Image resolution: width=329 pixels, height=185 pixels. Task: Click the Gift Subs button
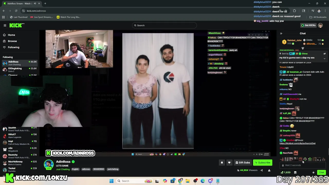click(x=243, y=162)
